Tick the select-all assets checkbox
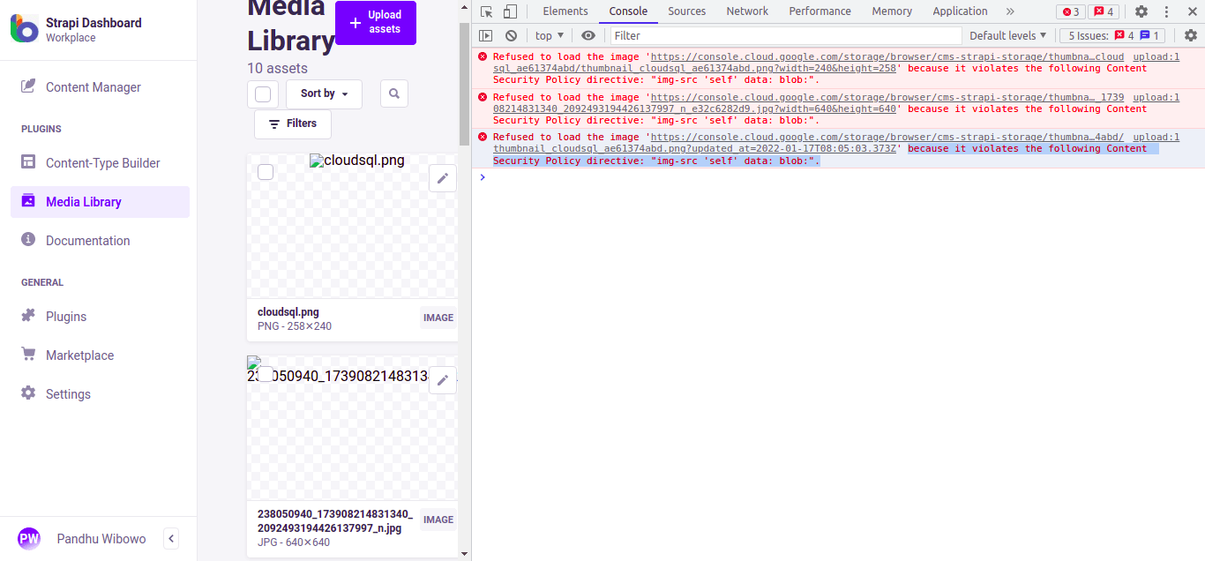The height and width of the screenshot is (561, 1205). tap(262, 93)
